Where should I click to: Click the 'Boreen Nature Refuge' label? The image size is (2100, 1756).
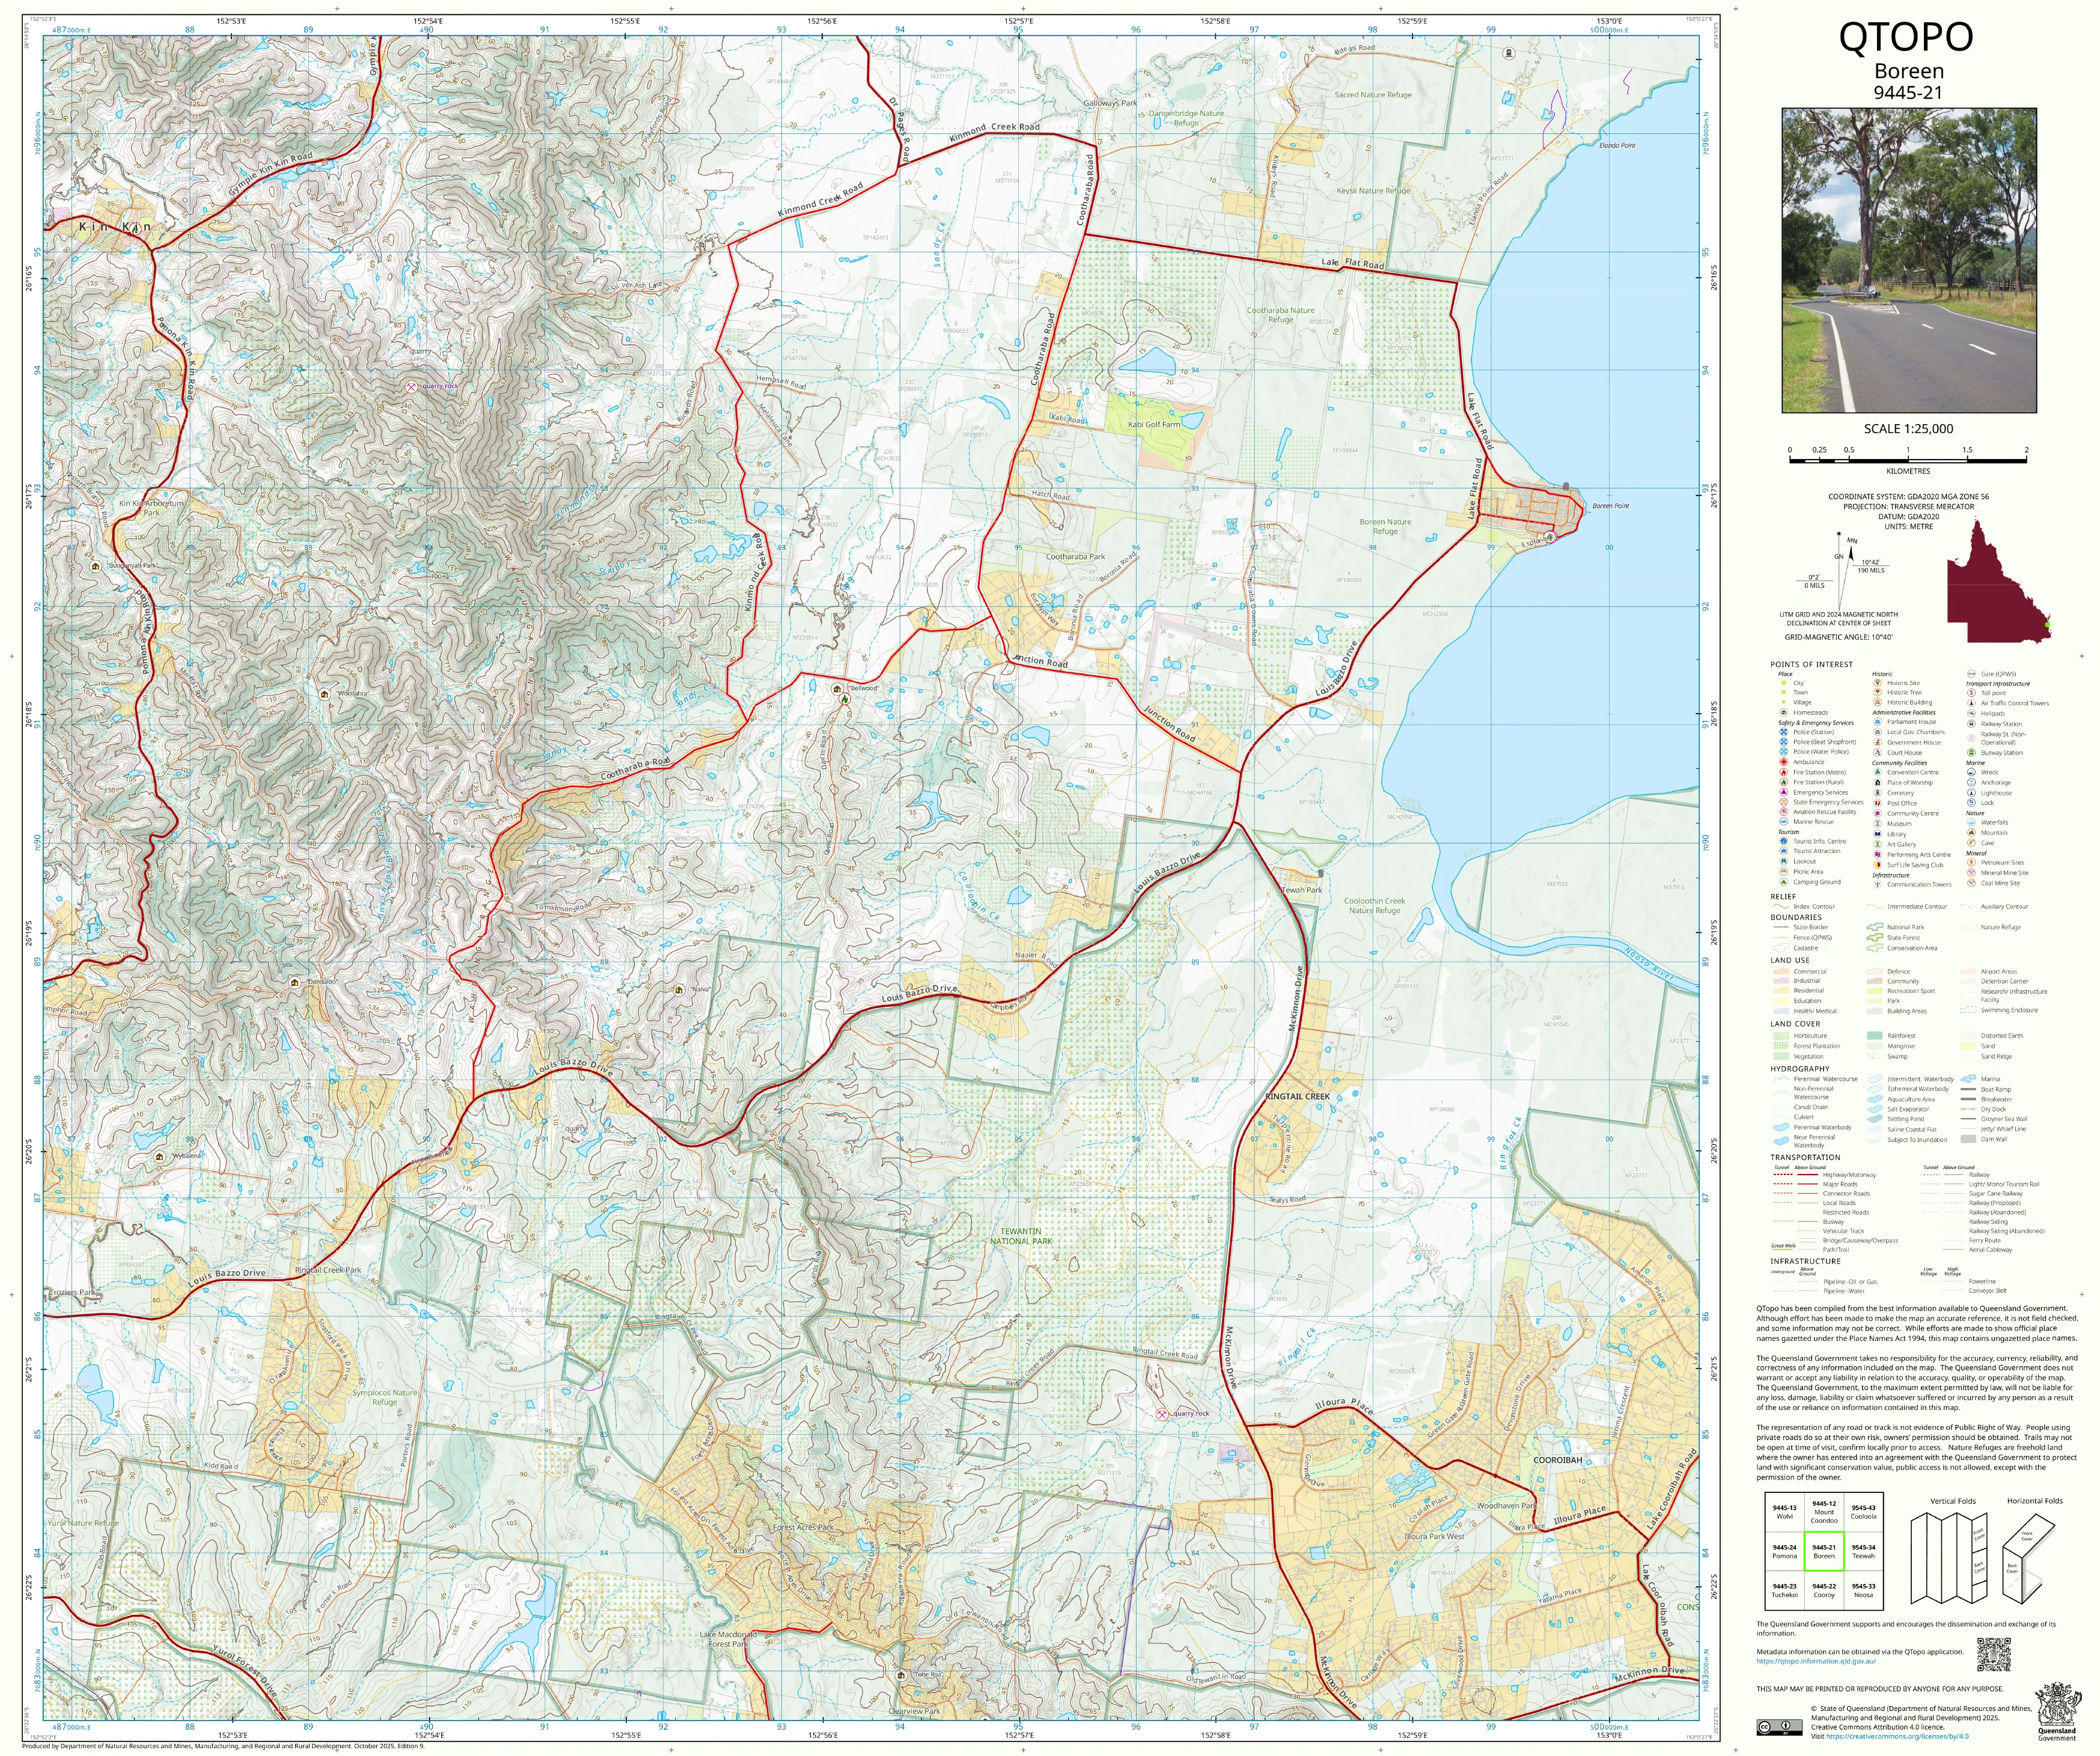1385,526
